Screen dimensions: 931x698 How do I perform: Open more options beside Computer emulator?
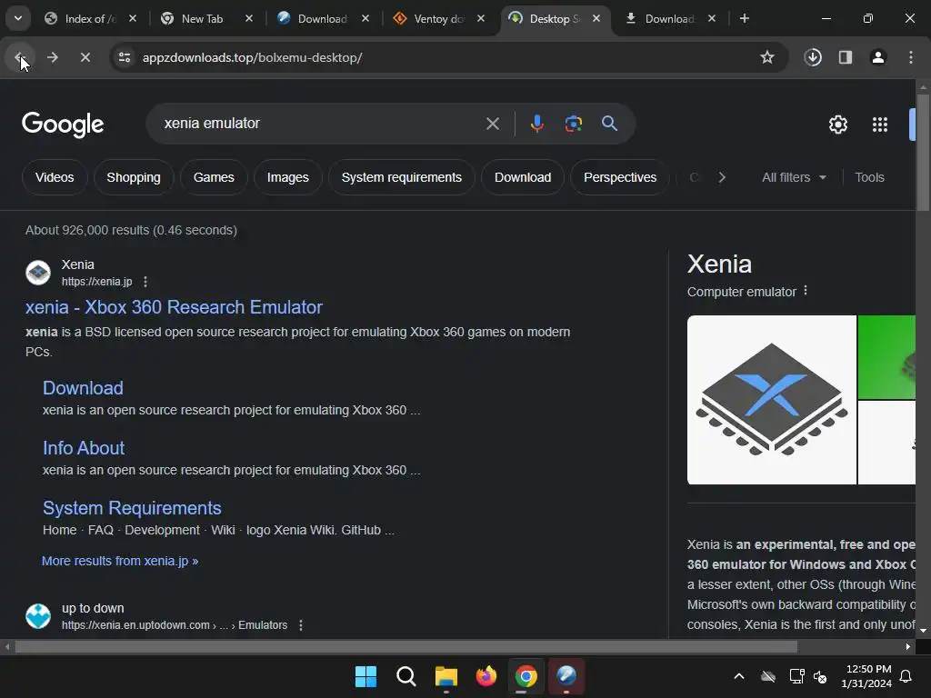coord(806,291)
